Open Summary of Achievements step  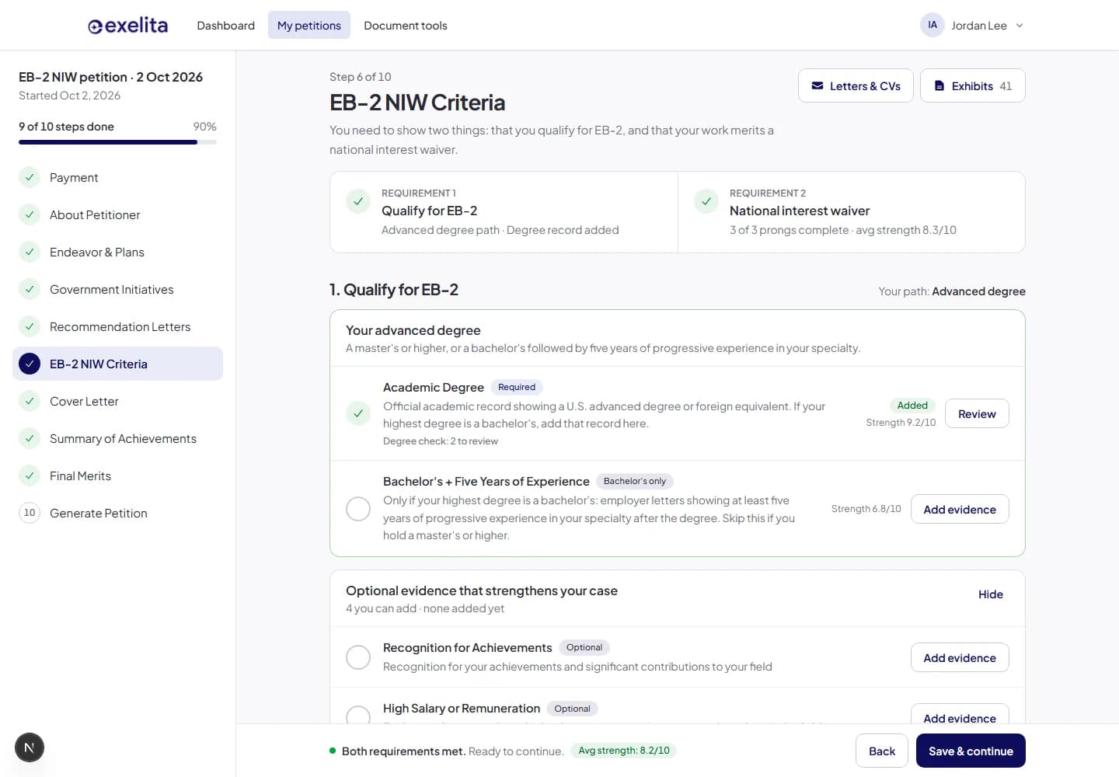[x=118, y=438]
